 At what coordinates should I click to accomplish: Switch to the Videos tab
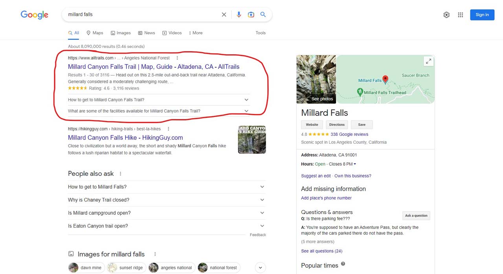tap(172, 33)
